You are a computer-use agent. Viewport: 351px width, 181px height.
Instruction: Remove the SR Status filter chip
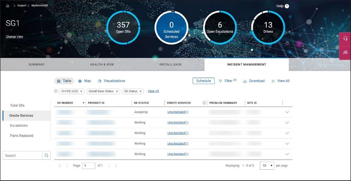point(141,91)
